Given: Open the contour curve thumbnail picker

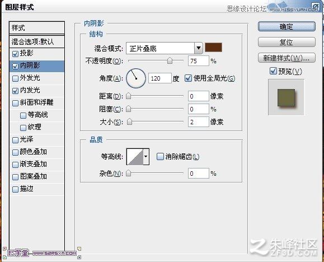Looking at the screenshot, I should coord(135,157).
